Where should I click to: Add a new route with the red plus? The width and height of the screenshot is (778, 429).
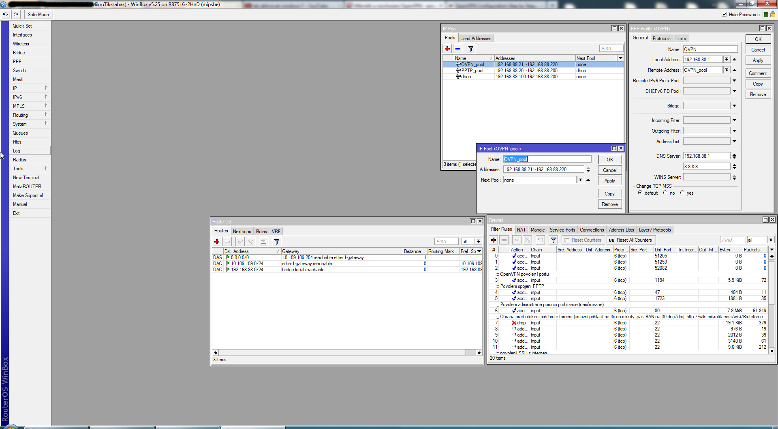tap(217, 242)
